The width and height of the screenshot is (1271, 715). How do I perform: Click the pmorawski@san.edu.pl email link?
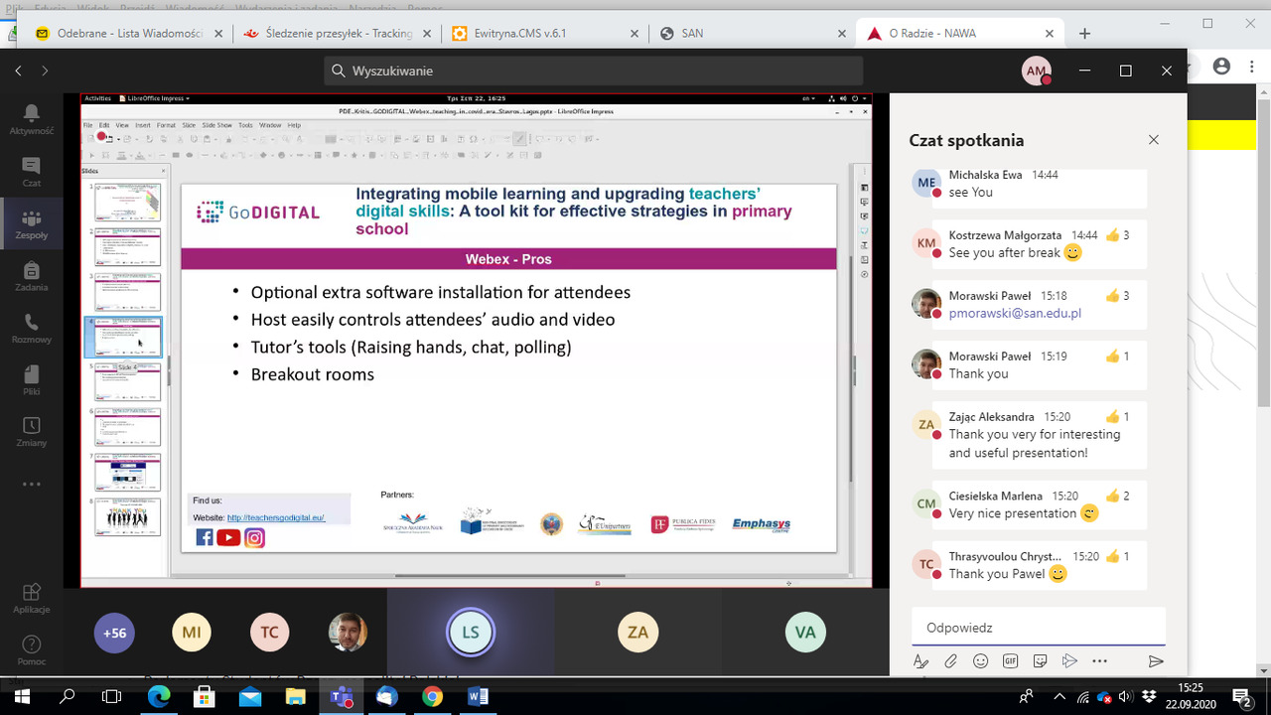click(x=1015, y=313)
